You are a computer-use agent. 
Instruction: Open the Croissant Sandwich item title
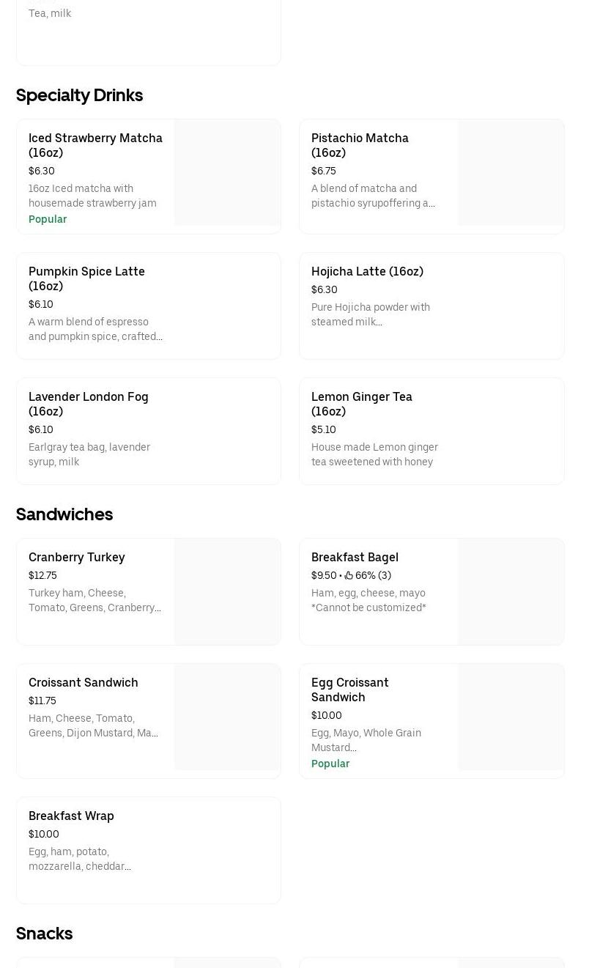tap(83, 682)
